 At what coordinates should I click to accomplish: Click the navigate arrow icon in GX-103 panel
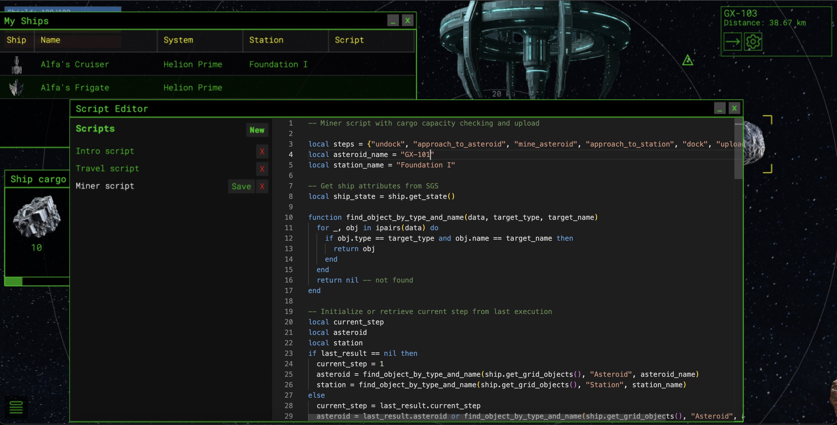(x=732, y=42)
